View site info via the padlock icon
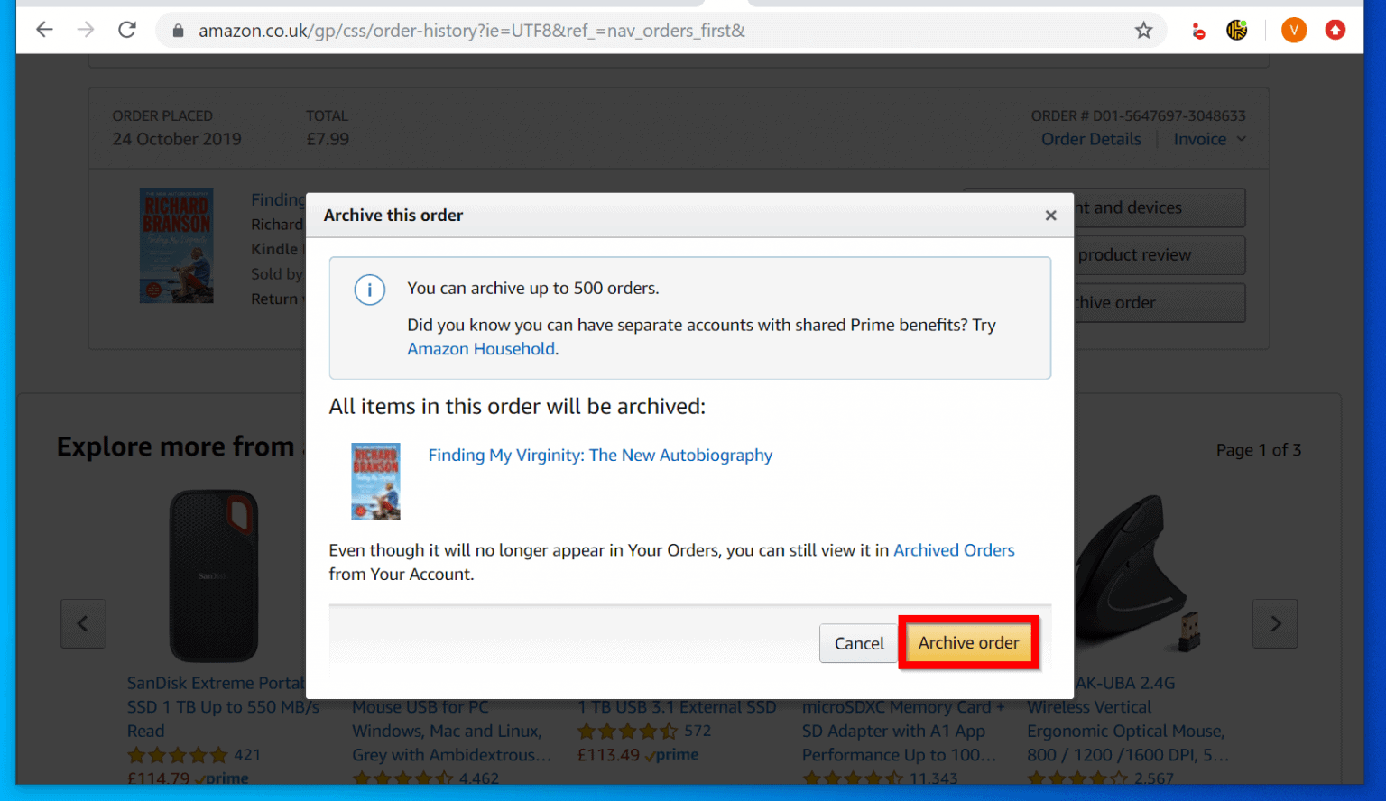 [x=178, y=31]
